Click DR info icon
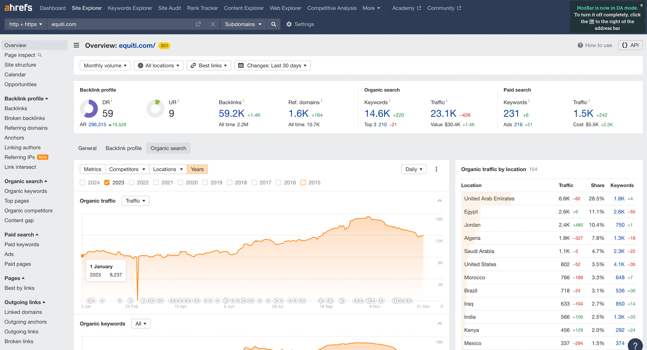 112,101
